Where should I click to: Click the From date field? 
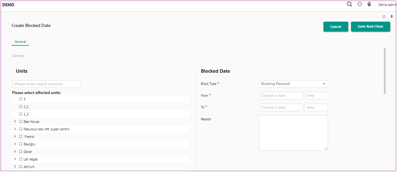281,96
